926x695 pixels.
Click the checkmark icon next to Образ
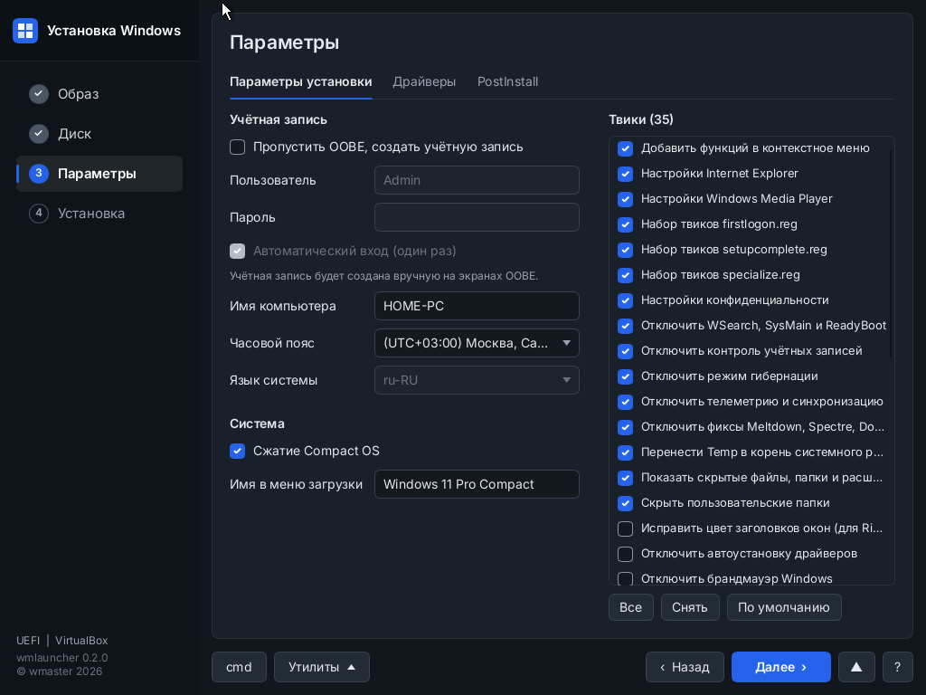38,94
